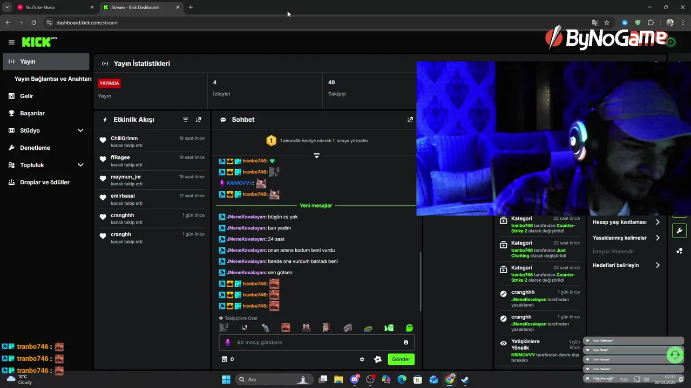This screenshot has width=691, height=388.
Task: Click the purple microphone chat identity icon
Action: click(228, 342)
